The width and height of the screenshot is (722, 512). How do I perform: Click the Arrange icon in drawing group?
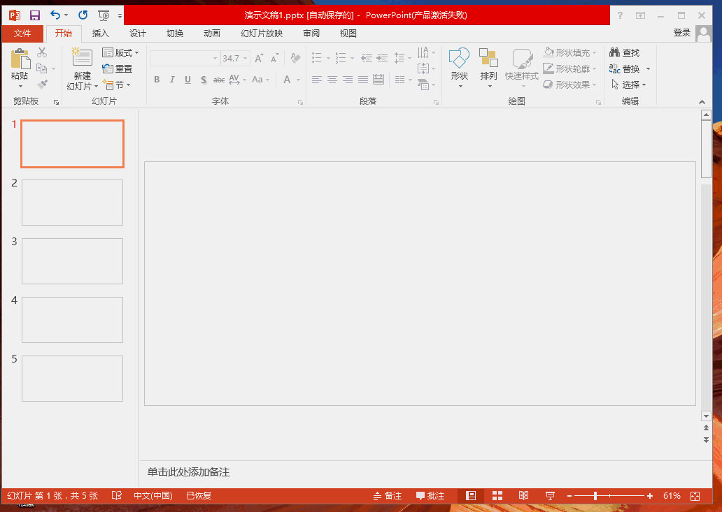(488, 59)
